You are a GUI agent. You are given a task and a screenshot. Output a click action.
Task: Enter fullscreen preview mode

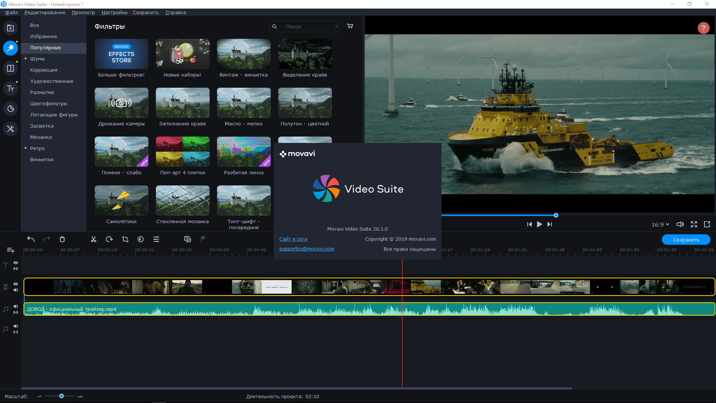pyautogui.click(x=694, y=224)
